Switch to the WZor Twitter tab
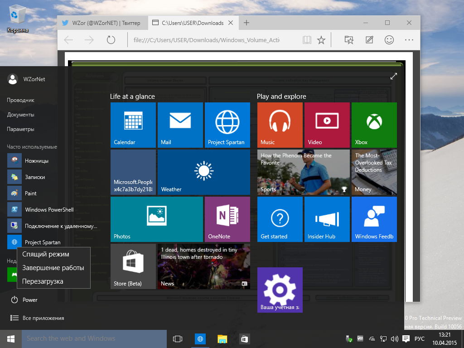 pos(103,23)
